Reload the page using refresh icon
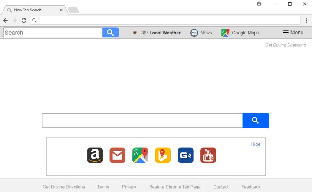 click(x=24, y=20)
